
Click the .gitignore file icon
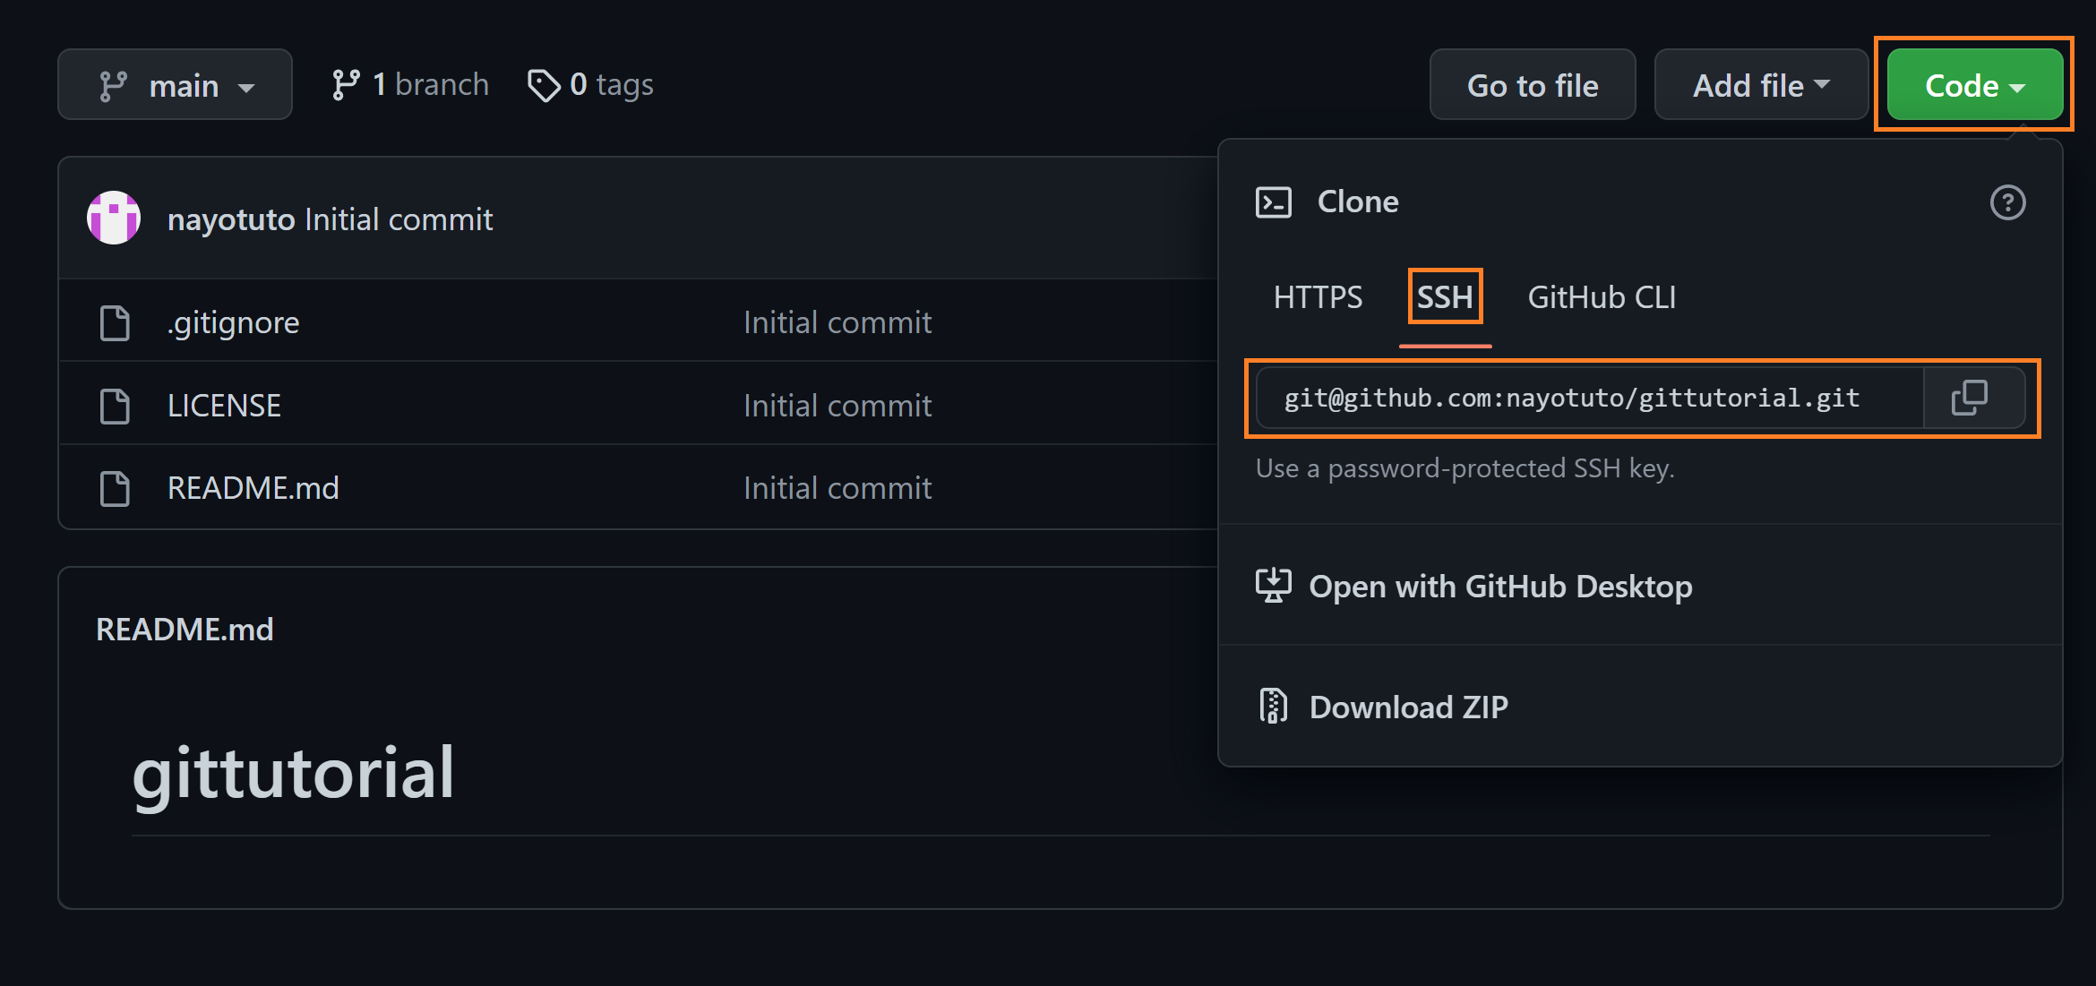(116, 323)
